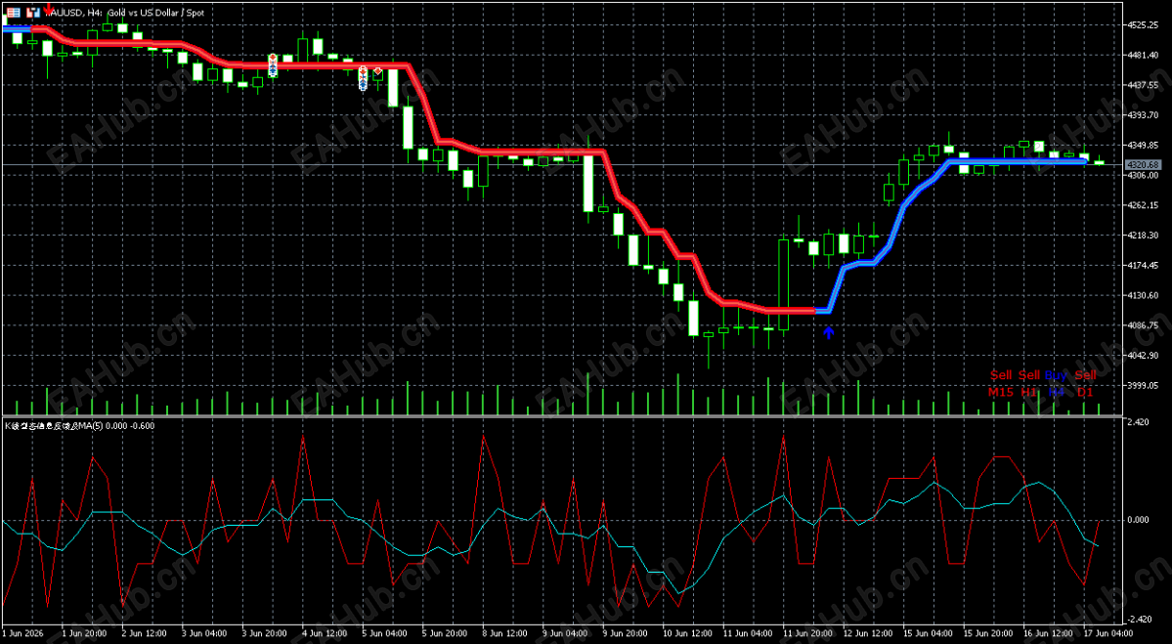Click the current price tag 4320.68
The image size is (1172, 644).
point(1142,164)
